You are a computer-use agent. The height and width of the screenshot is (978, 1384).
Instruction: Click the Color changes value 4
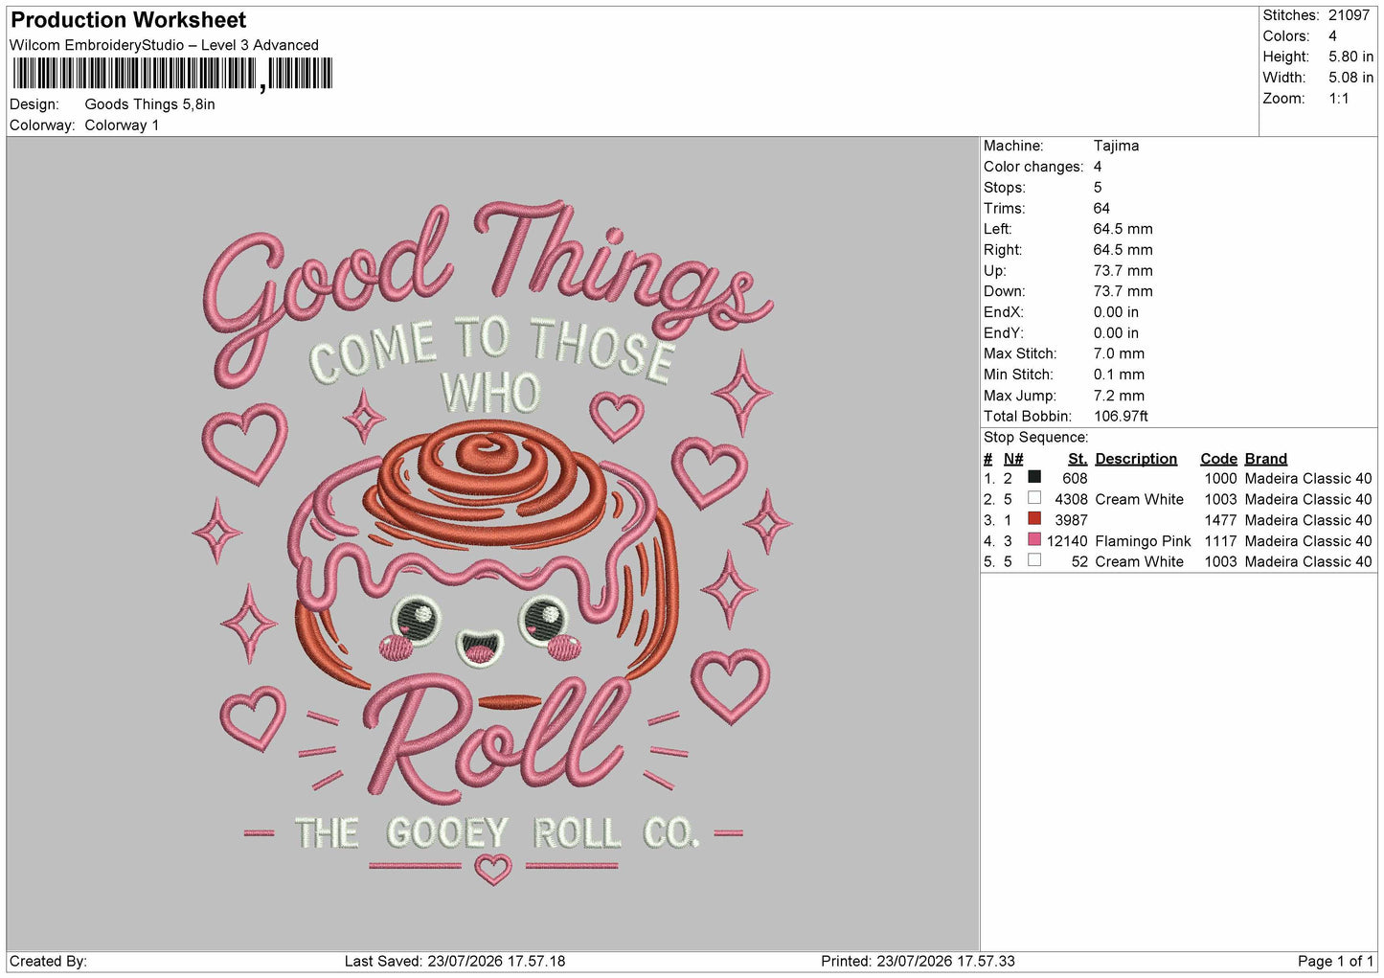click(x=1098, y=167)
